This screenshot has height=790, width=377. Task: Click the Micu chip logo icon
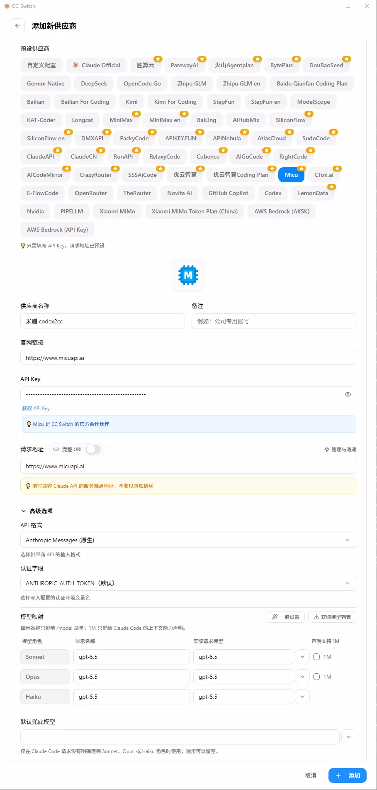tap(188, 275)
